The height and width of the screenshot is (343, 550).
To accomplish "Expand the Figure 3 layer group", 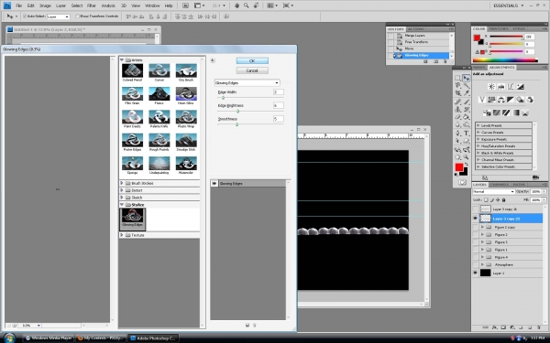I will click(x=482, y=242).
